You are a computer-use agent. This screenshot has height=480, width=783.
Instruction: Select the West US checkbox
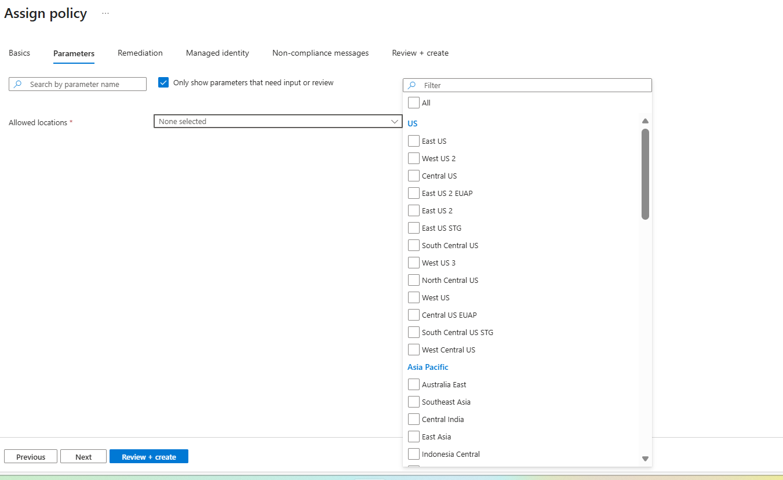coord(414,297)
